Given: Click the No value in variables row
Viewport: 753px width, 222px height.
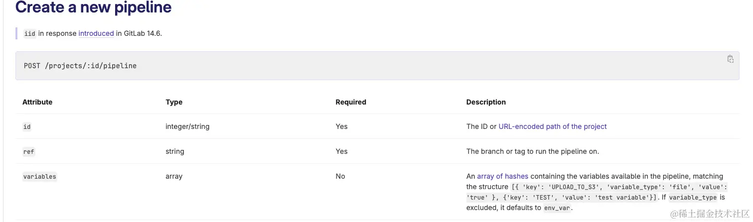Looking at the screenshot, I should coord(340,176).
